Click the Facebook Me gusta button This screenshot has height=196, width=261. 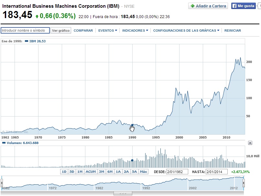pos(243,6)
